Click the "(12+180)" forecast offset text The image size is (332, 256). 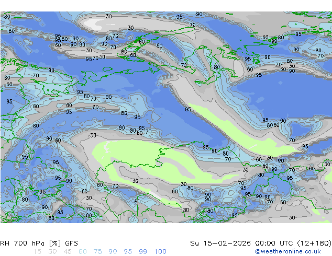314,243
